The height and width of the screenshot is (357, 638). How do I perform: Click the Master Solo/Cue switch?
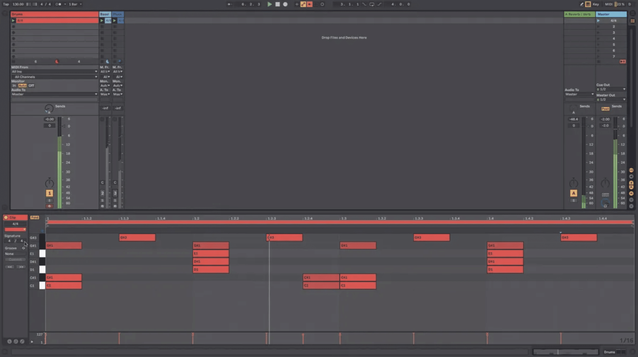tap(605, 195)
